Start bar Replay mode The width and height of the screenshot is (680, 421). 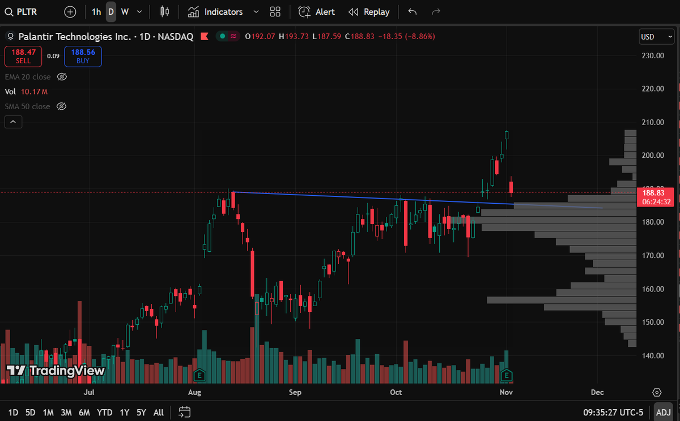369,12
